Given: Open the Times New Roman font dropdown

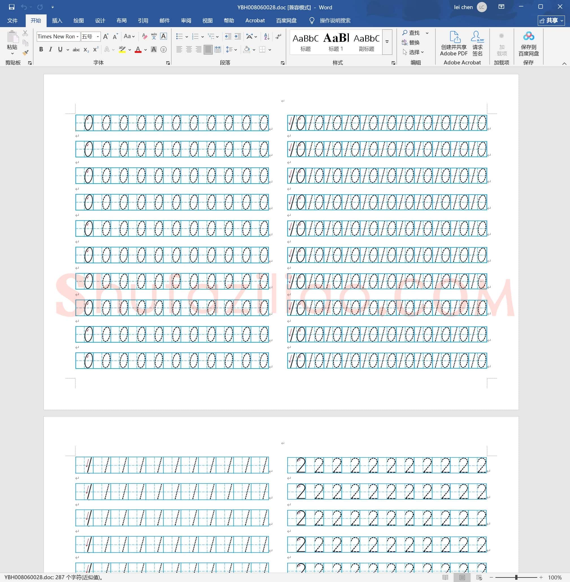Looking at the screenshot, I should point(78,36).
